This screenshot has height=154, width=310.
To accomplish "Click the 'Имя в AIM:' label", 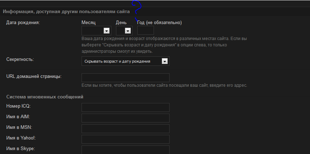I will (18, 117).
